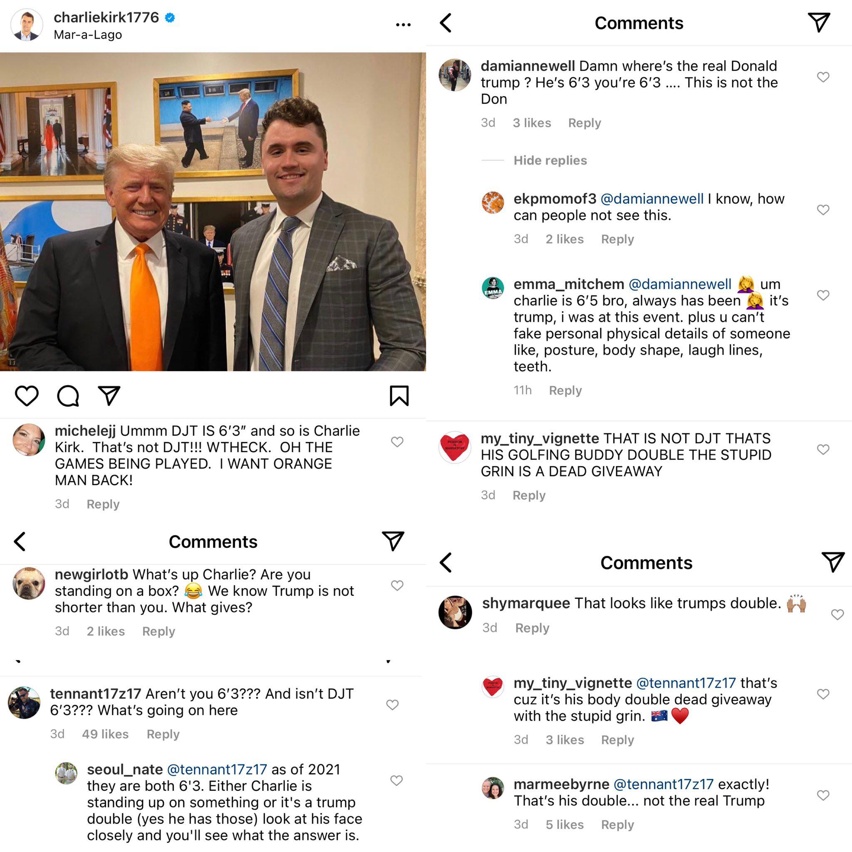
Task: Open comments via speech bubble icon
Action: (68, 396)
